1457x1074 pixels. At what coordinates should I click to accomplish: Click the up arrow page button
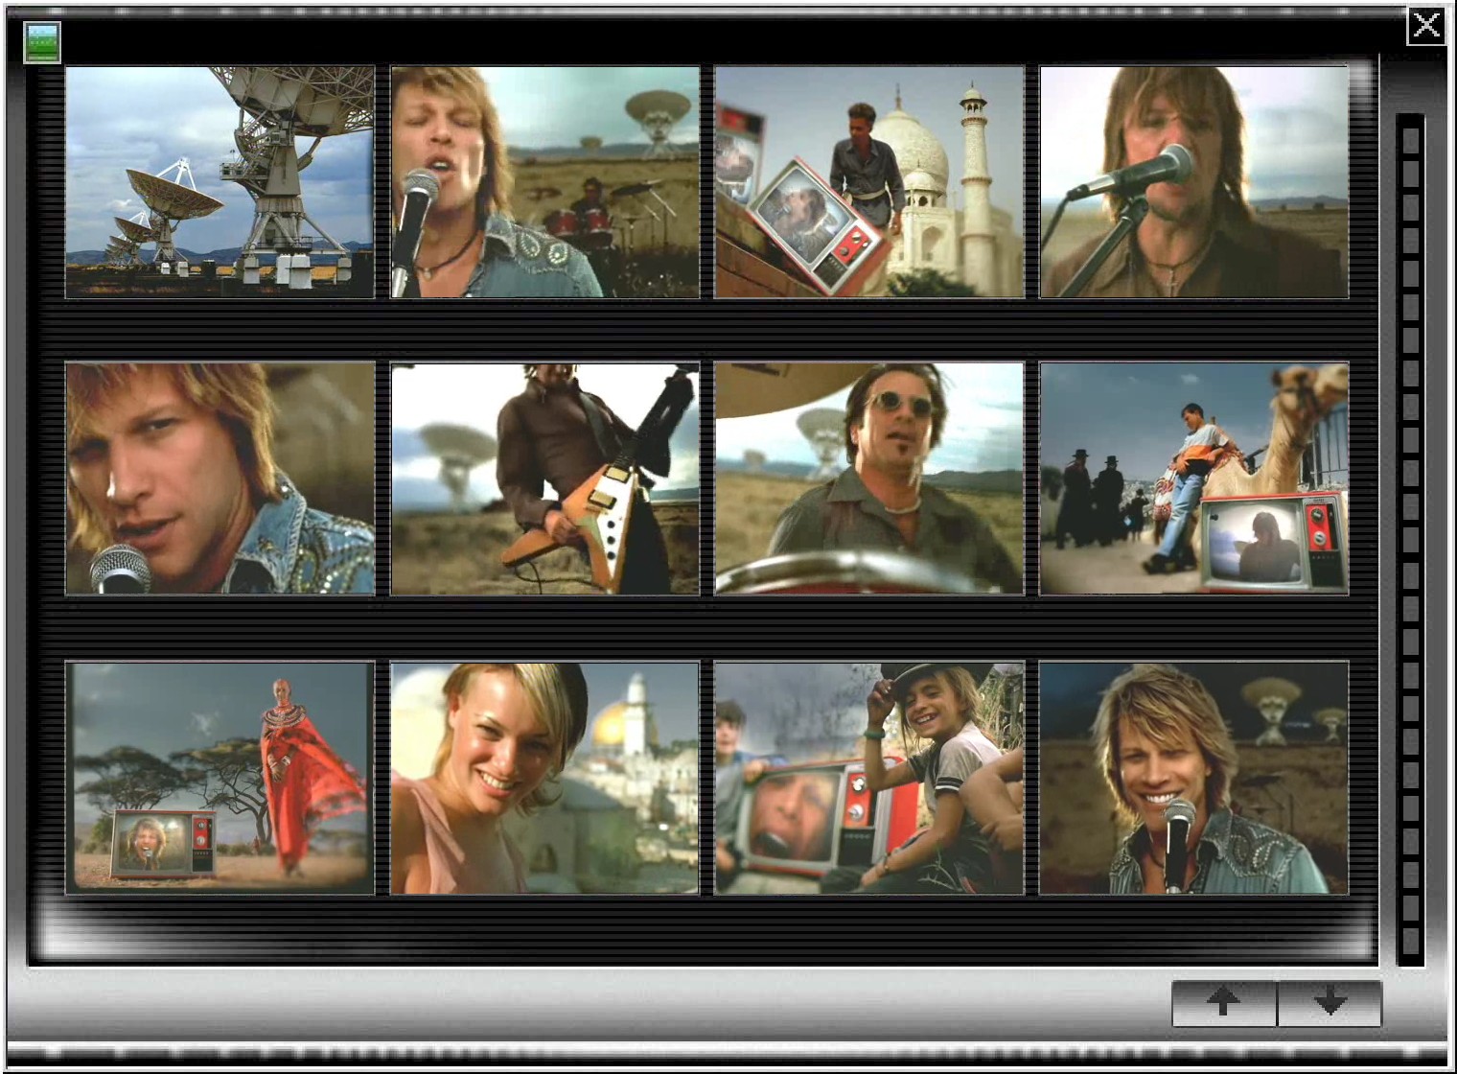1224,1003
